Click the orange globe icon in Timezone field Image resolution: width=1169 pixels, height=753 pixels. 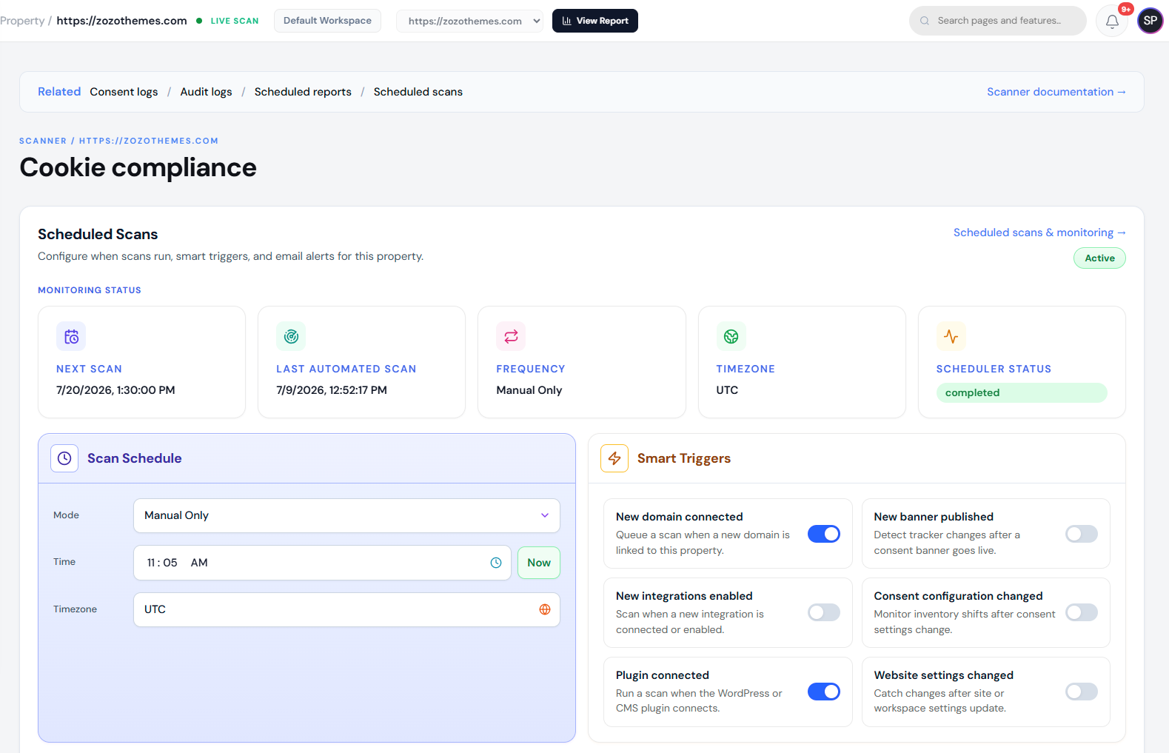[x=545, y=609]
